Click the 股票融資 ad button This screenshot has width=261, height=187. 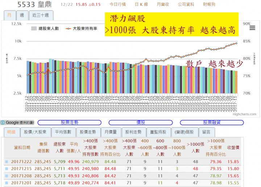pos(212,123)
